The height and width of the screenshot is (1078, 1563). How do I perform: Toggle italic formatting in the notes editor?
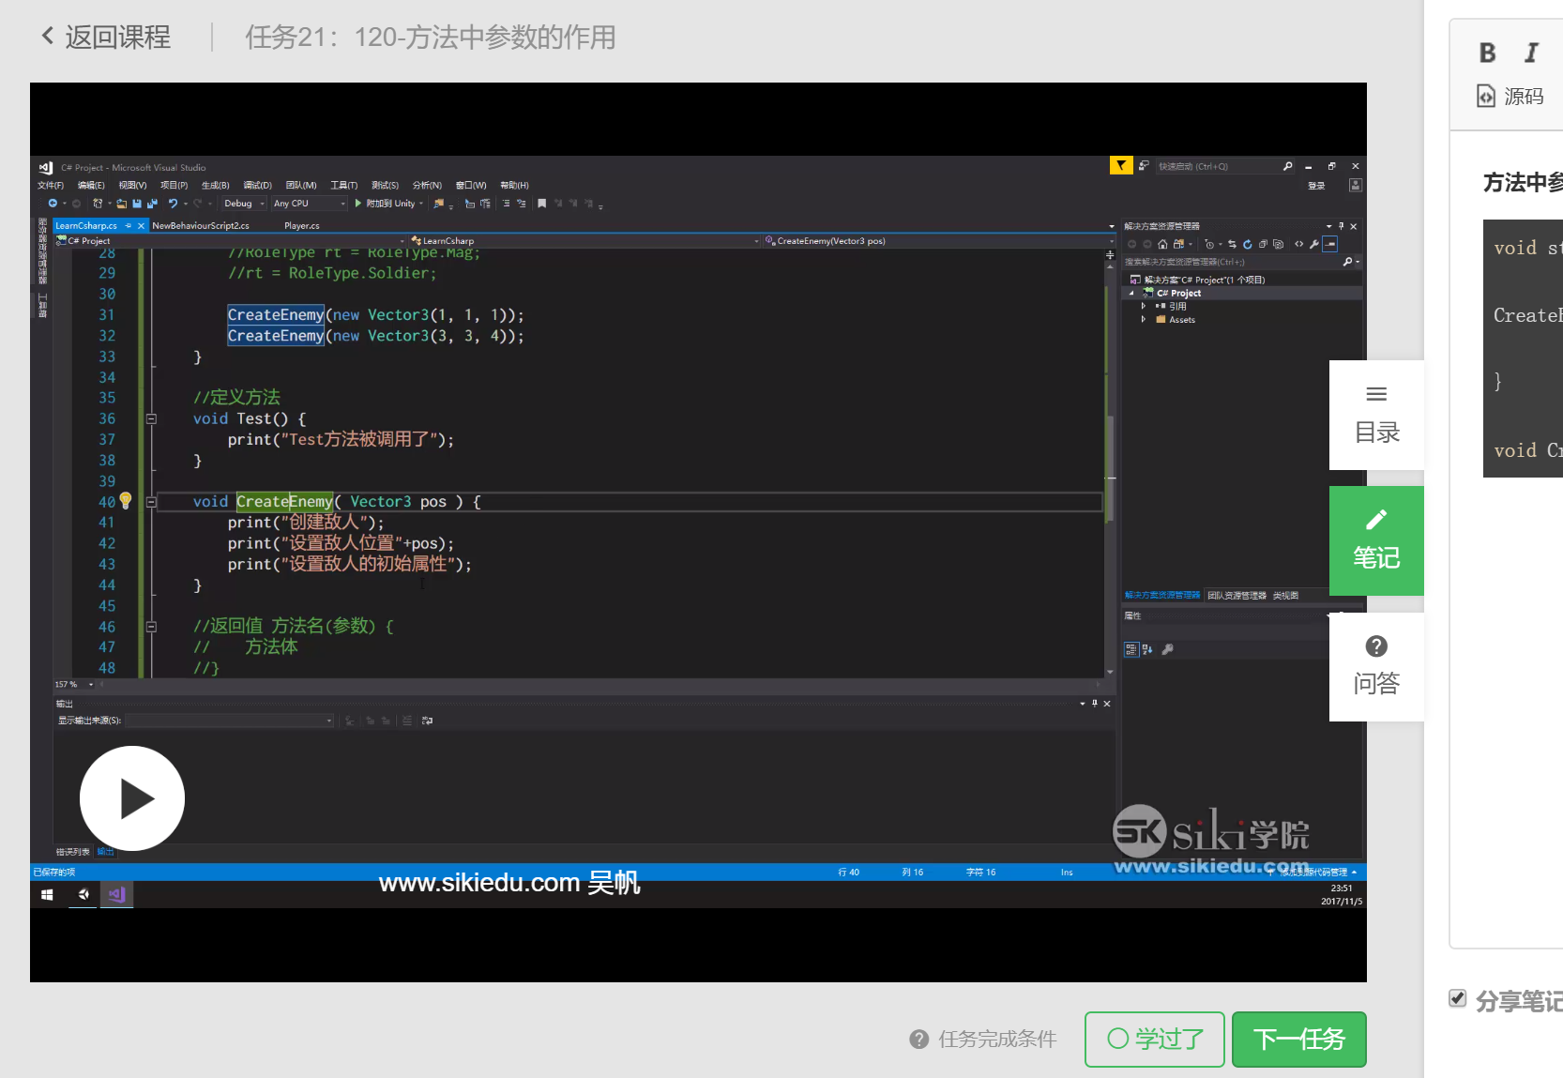click(x=1532, y=53)
